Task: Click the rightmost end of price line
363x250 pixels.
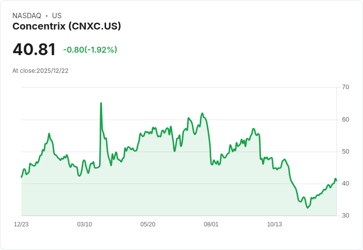Action: [336, 180]
